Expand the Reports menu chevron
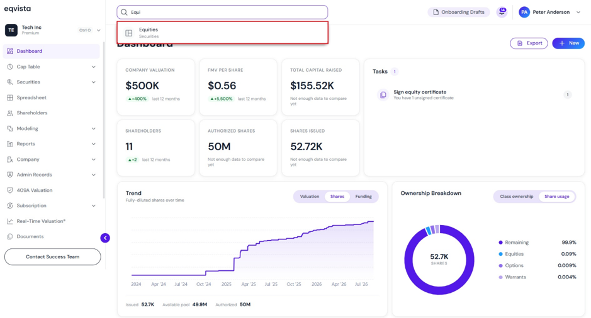 (x=94, y=144)
